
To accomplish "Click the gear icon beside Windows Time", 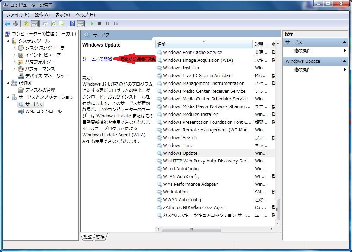I will click(x=159, y=146).
